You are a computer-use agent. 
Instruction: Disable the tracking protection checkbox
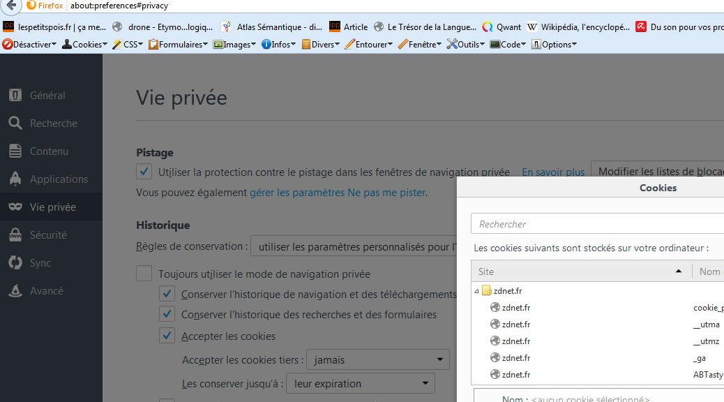pyautogui.click(x=144, y=172)
